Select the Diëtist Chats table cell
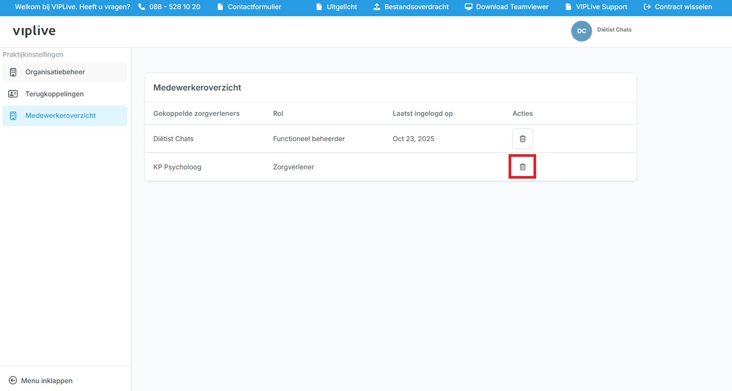Image resolution: width=732 pixels, height=391 pixels. (174, 139)
